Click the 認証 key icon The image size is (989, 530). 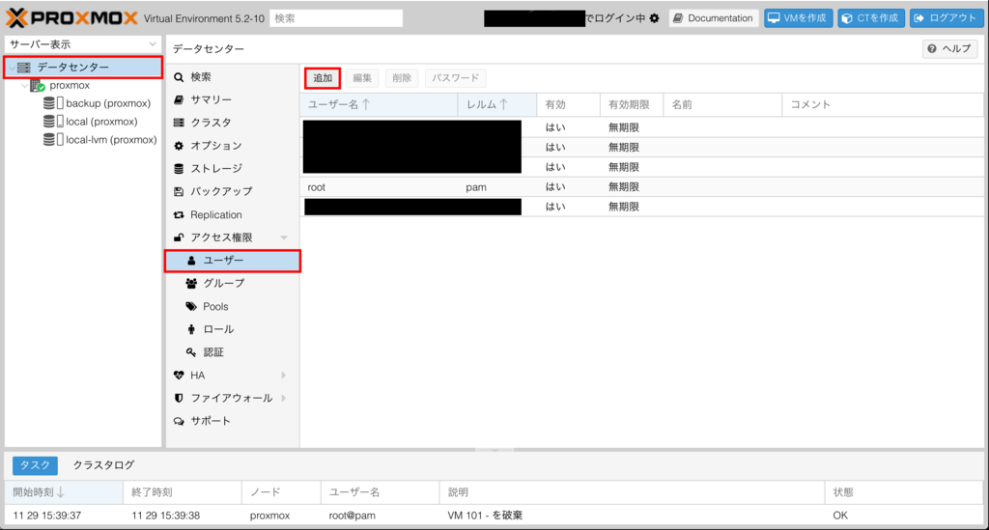tap(192, 352)
